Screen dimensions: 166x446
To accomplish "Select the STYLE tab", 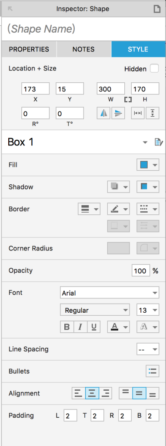I will (x=138, y=49).
